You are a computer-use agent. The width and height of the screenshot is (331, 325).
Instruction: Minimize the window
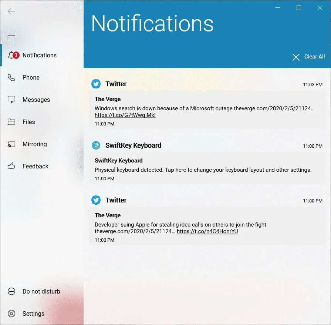click(x=278, y=8)
